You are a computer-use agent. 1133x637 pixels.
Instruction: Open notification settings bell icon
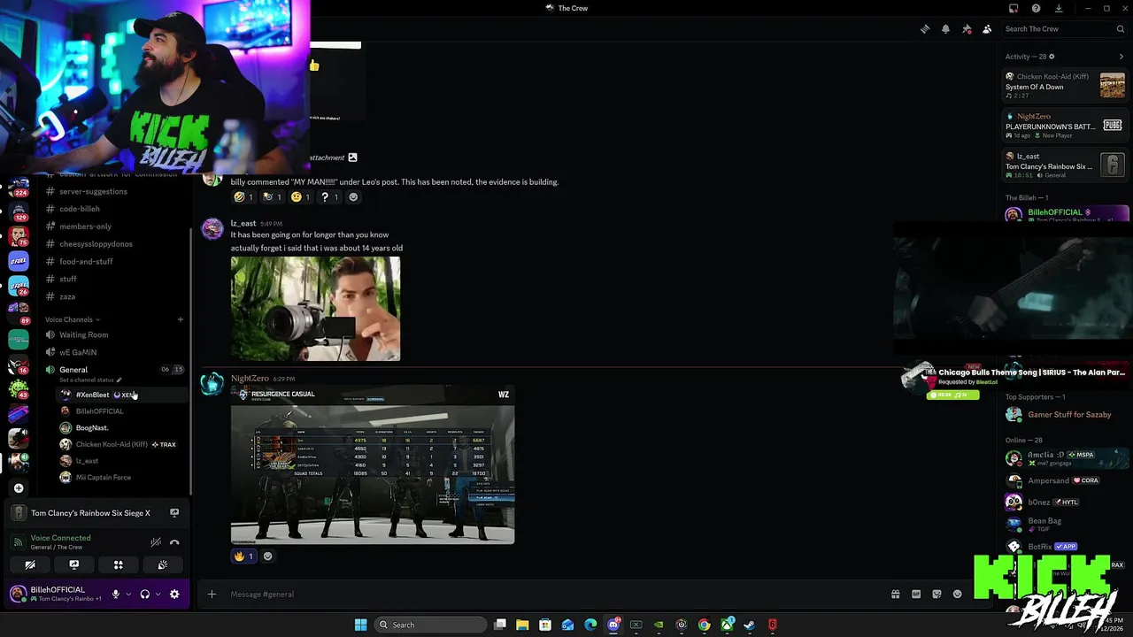point(945,29)
